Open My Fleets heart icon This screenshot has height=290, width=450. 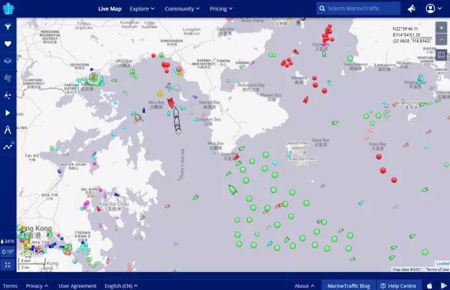[x=8, y=44]
